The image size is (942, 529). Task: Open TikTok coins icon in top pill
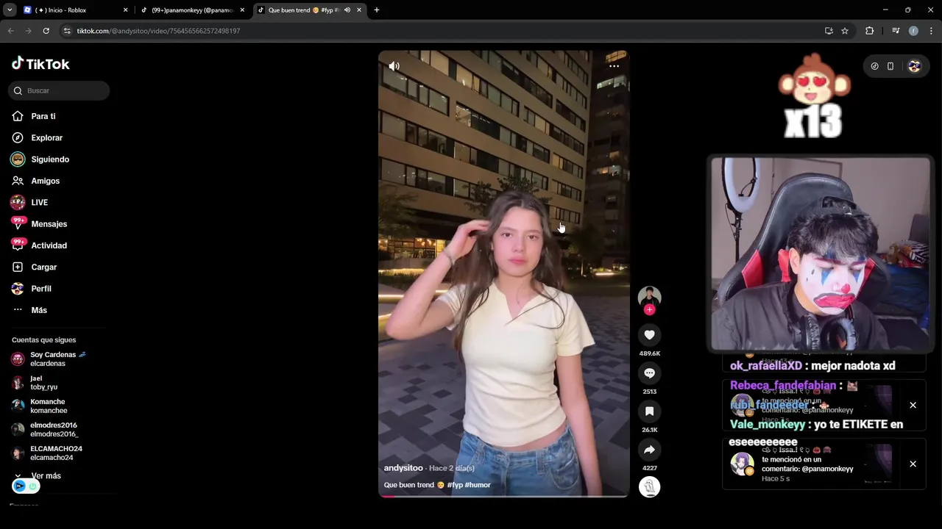tap(874, 66)
